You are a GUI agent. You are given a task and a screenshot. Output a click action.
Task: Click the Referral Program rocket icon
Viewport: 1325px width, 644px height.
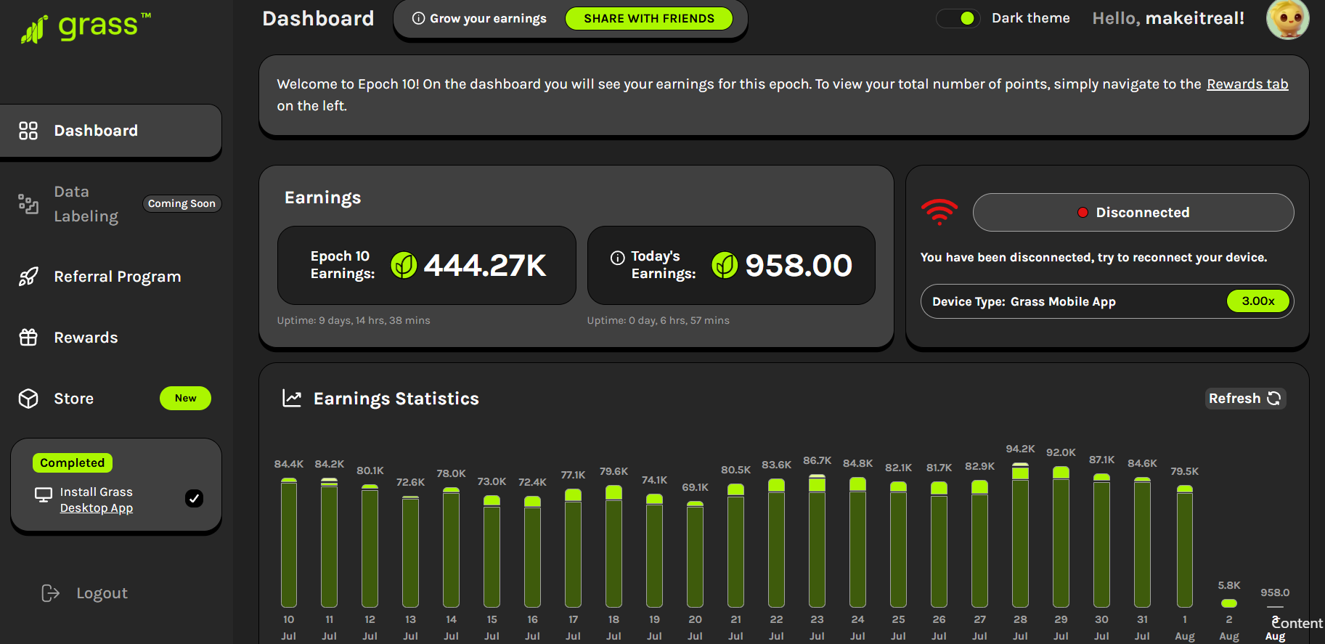tap(28, 277)
